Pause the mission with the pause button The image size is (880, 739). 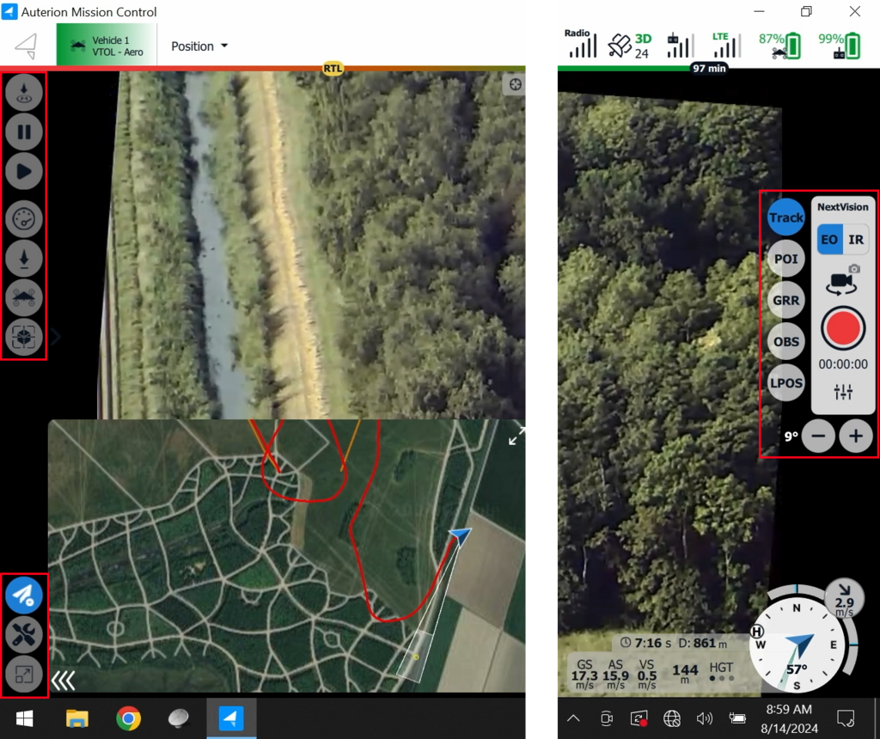tap(24, 132)
